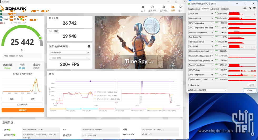258x140 pixels.
Task: Toggle the GPU 负载 (%) legend series
Action: (106, 110)
